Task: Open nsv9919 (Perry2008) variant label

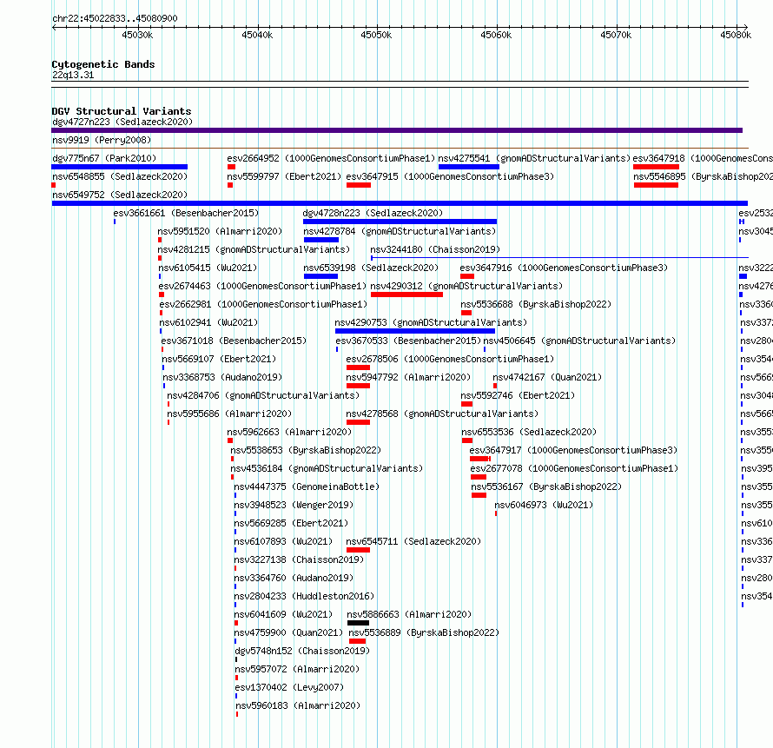Action: [x=102, y=140]
